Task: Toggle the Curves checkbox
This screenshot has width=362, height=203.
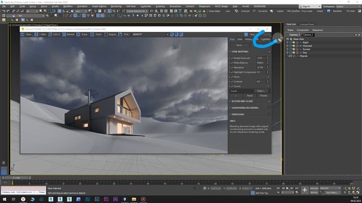Action: [x=232, y=86]
